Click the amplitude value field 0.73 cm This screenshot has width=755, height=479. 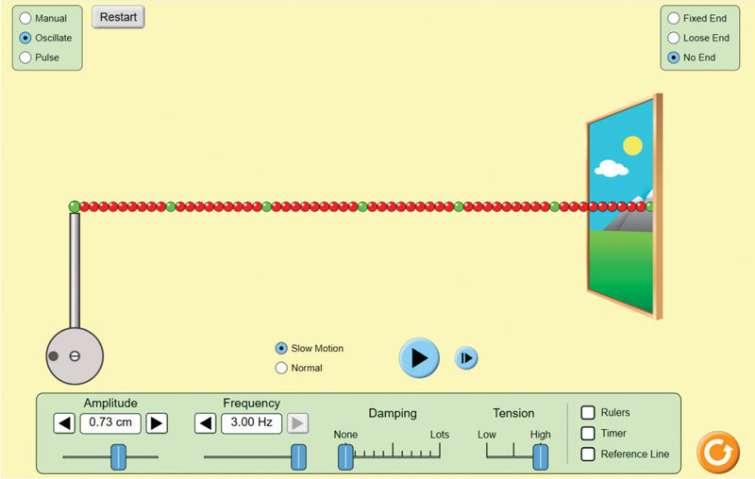(x=110, y=423)
